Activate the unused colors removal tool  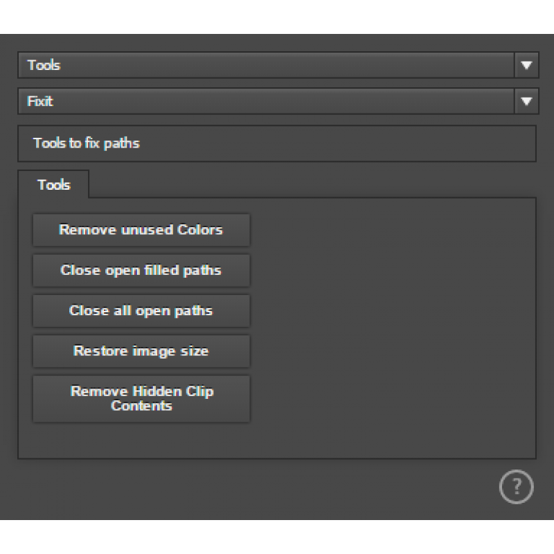141,230
